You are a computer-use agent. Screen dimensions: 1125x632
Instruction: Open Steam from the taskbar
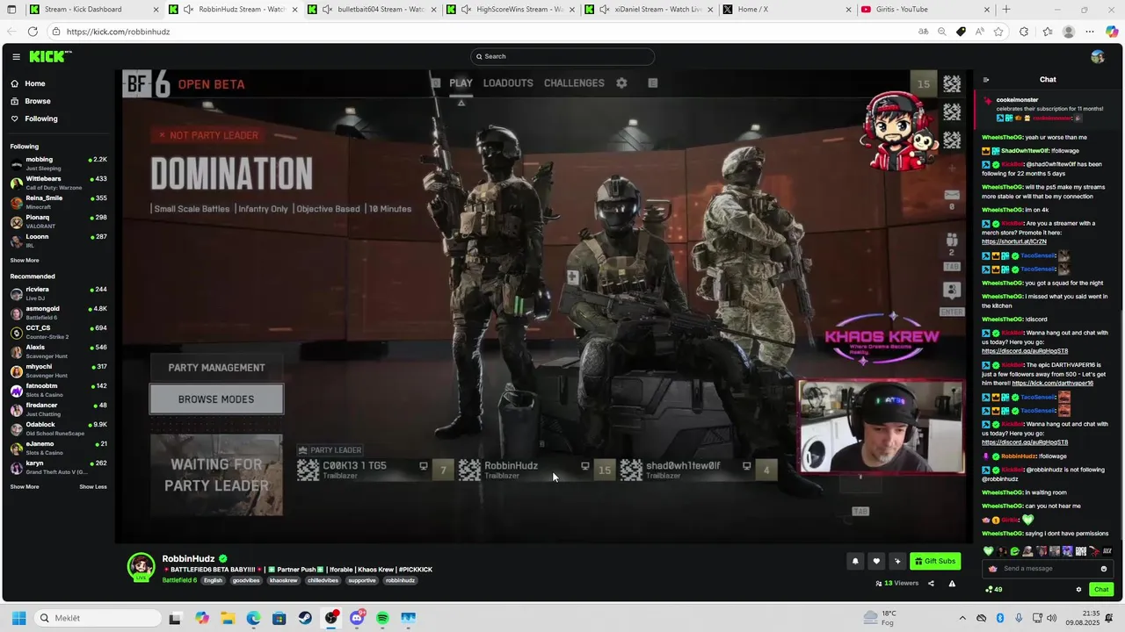305,618
